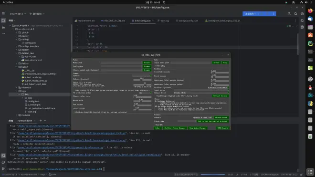Open editor tabs more-options dots
Screen dimensions: 315x177
tap(295, 21)
